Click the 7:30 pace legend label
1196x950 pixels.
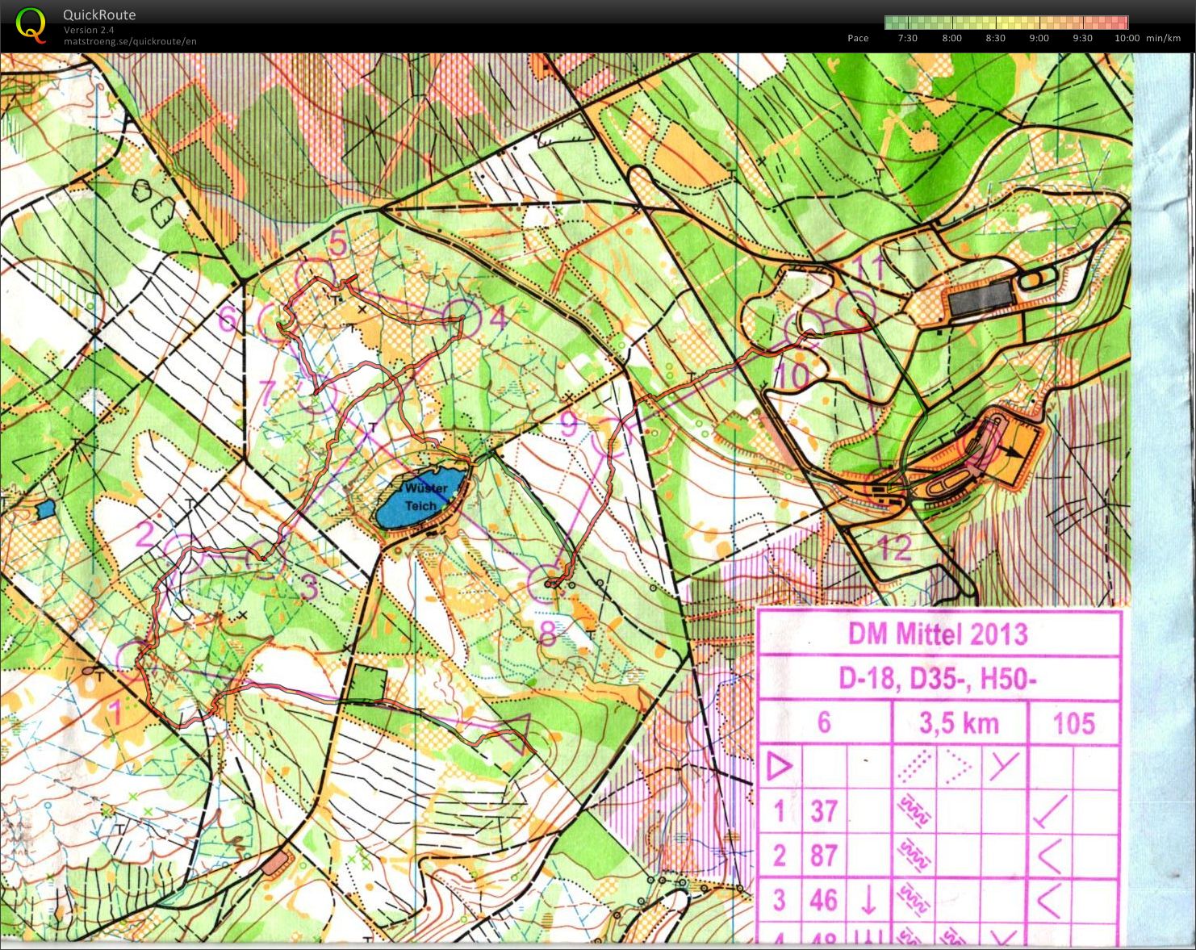pos(907,38)
